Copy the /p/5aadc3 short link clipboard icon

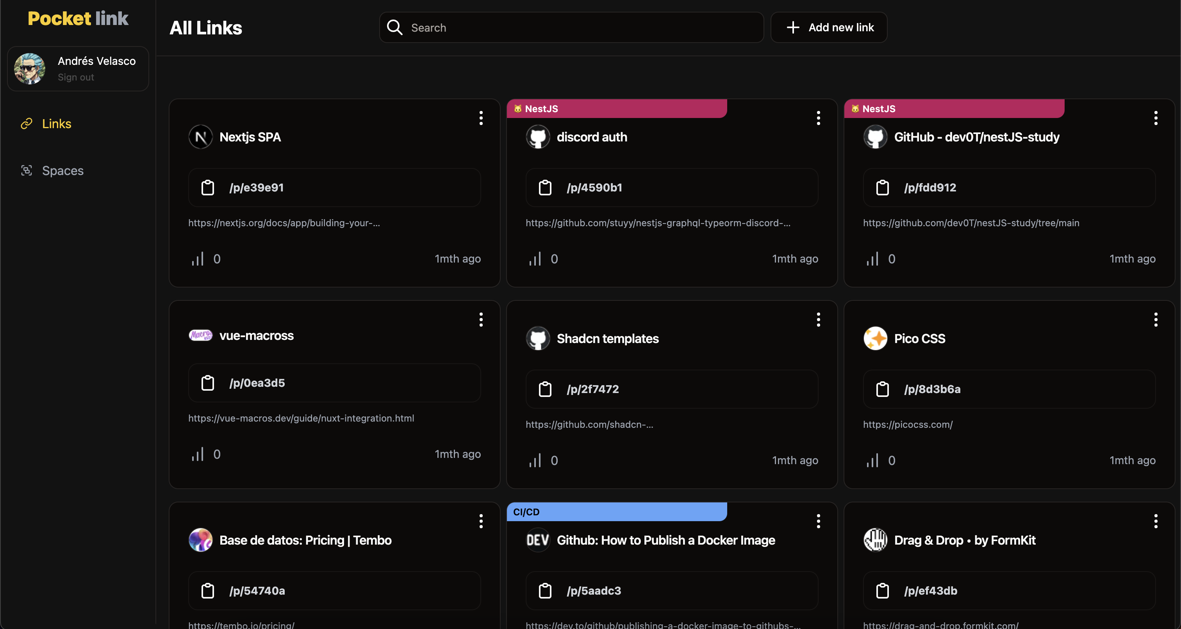545,591
